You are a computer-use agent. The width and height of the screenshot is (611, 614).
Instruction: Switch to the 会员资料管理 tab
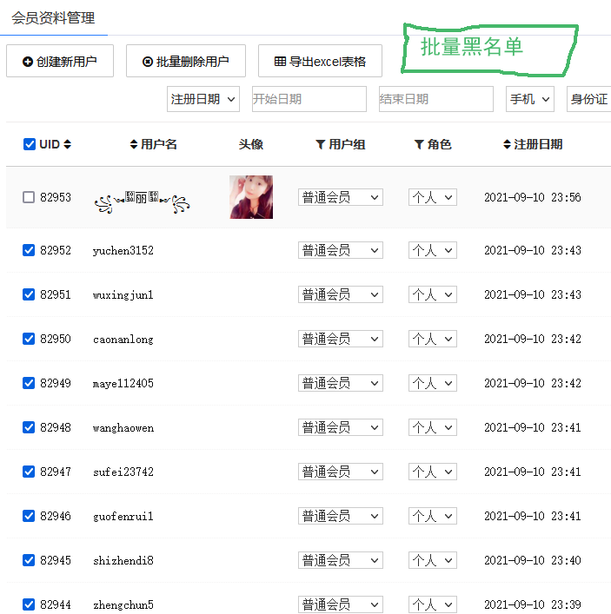53,18
